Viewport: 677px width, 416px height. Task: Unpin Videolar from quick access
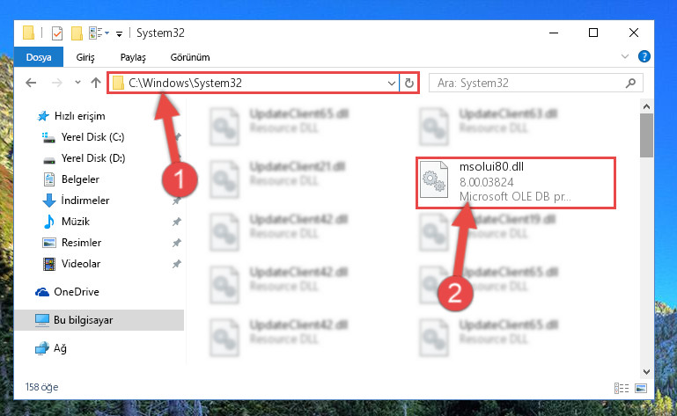point(177,264)
